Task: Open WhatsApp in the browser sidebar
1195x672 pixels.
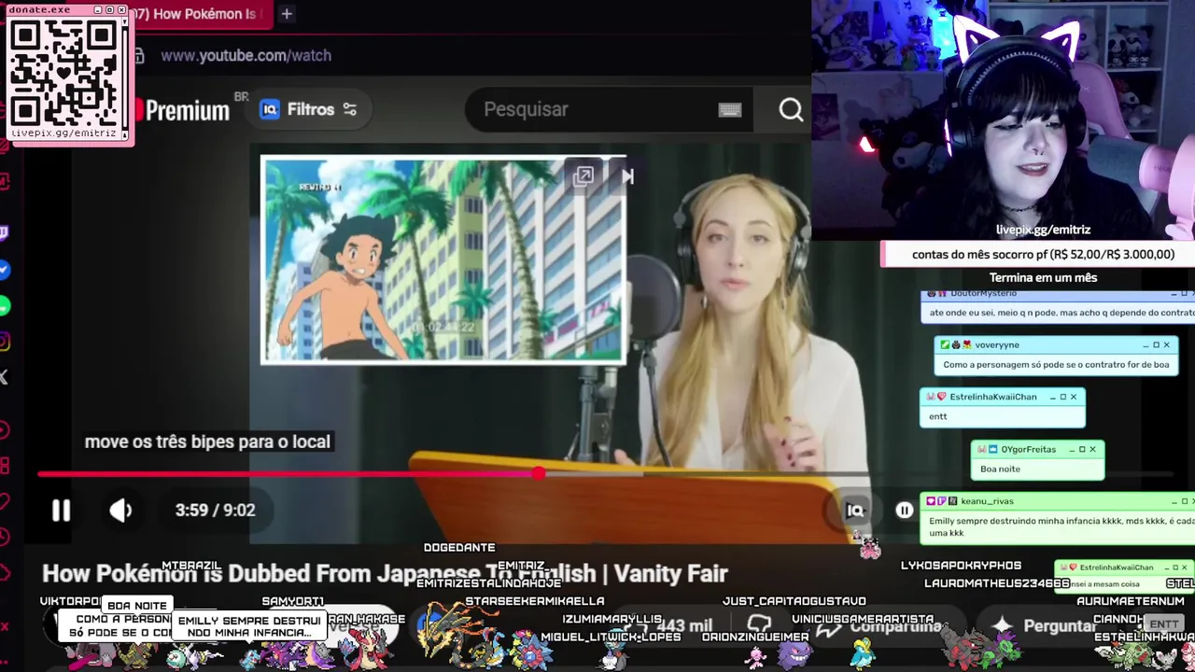Action: pos(5,306)
